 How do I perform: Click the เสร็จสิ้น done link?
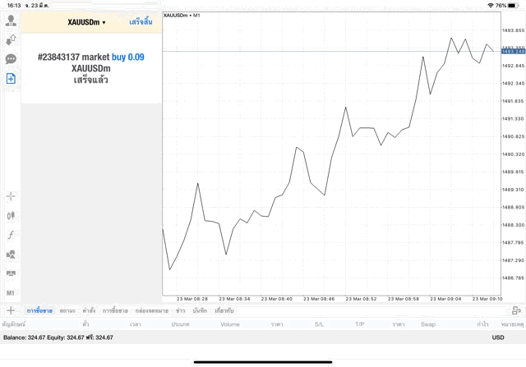click(141, 22)
